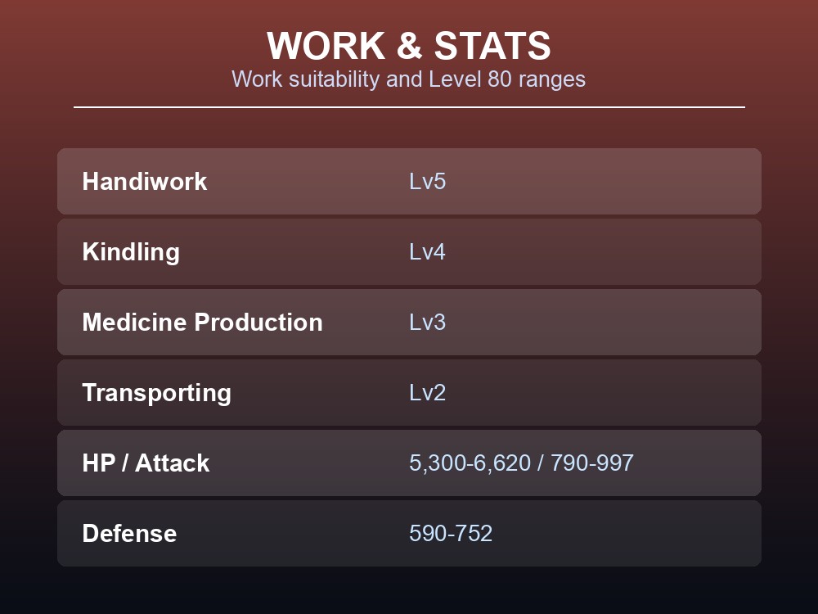
Task: Select the Transporting row label
Action: [x=156, y=393]
